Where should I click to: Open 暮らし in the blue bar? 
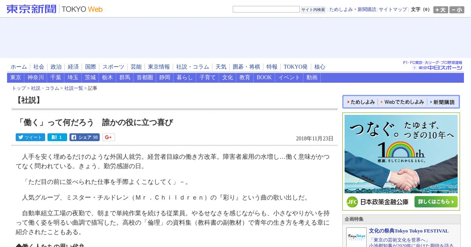(185, 78)
